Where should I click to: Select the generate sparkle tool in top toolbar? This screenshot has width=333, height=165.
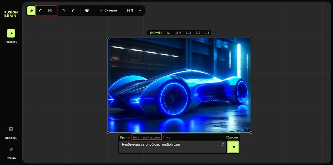pos(31,11)
